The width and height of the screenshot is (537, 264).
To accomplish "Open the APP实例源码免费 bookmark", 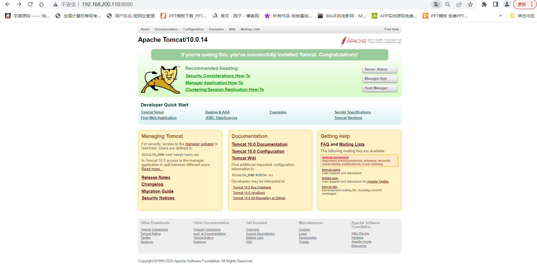I will [394, 16].
